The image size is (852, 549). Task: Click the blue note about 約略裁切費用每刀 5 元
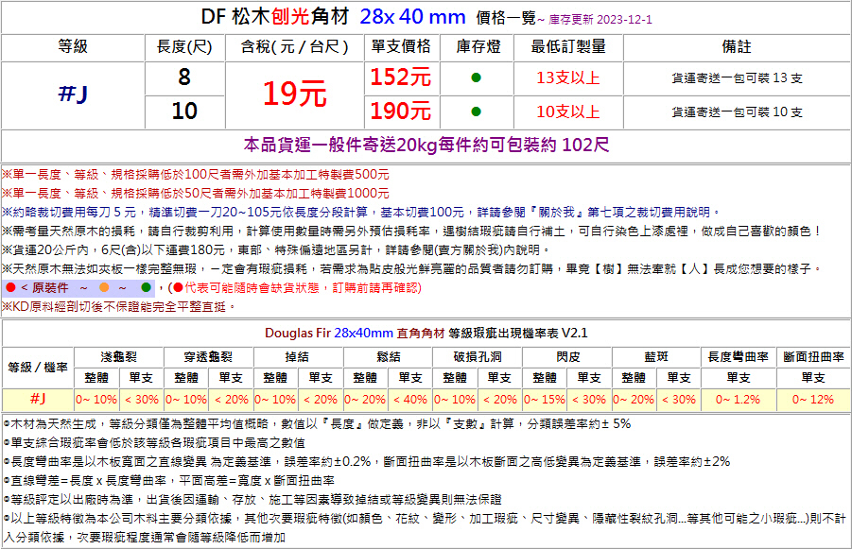coord(362,213)
